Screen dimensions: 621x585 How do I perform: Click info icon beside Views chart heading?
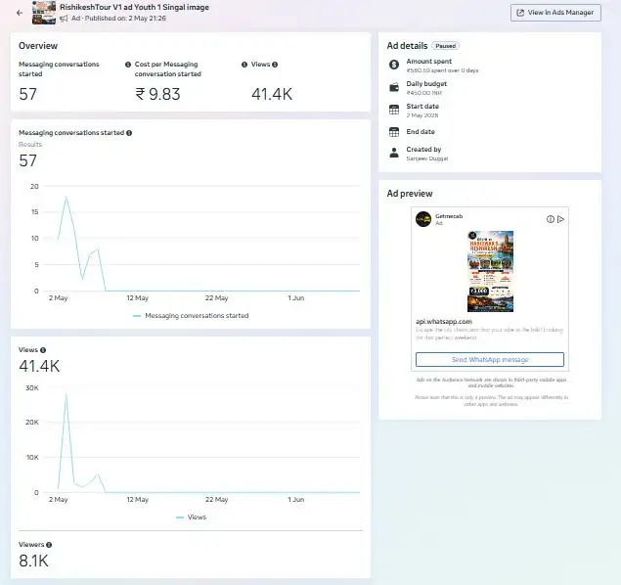[43, 350]
